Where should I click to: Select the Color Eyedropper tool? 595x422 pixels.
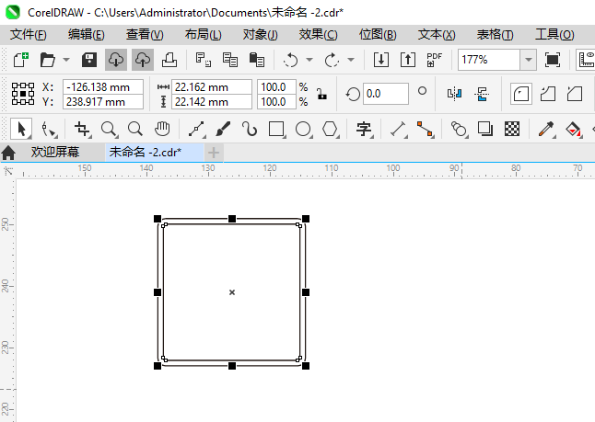pyautogui.click(x=546, y=130)
